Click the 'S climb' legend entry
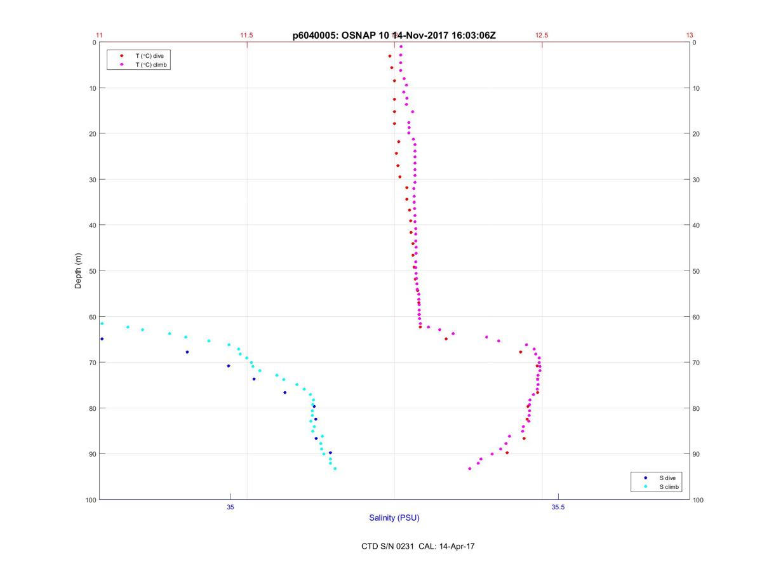 (669, 487)
